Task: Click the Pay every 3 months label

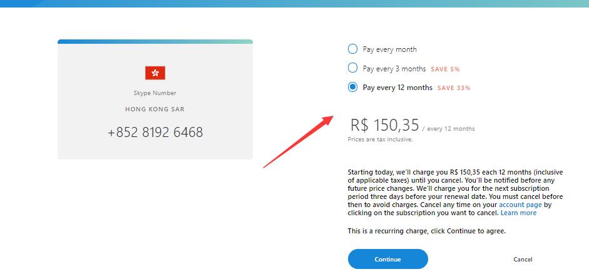Action: (x=394, y=69)
